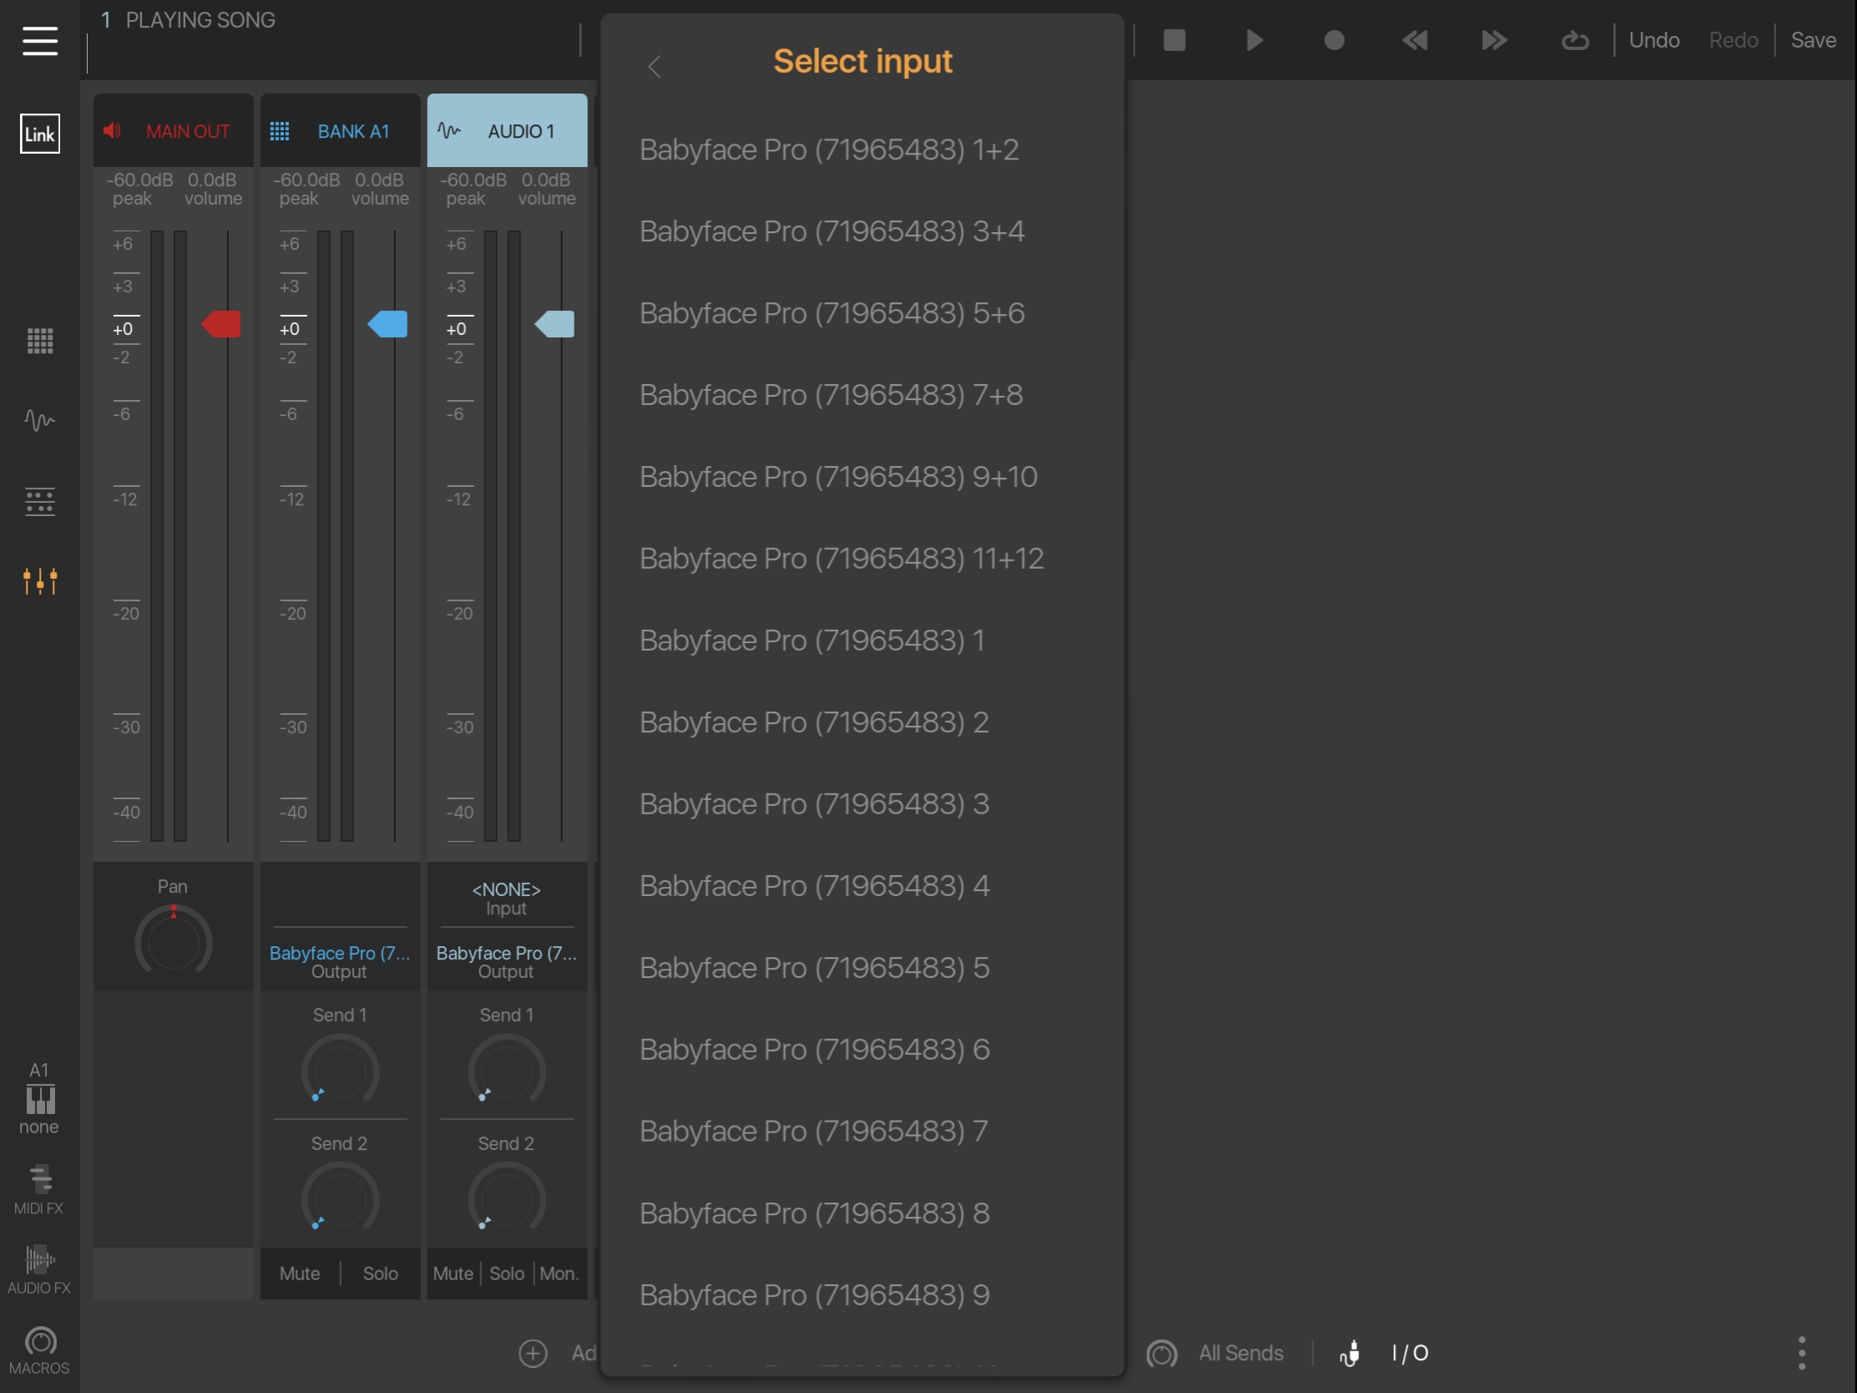Screen dimensions: 1857x1393
Task: Open BANK A1 Babyface Pro output selector
Action: point(339,961)
